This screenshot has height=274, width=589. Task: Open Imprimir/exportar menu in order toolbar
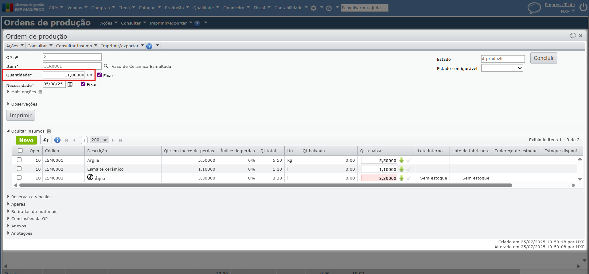(x=123, y=46)
